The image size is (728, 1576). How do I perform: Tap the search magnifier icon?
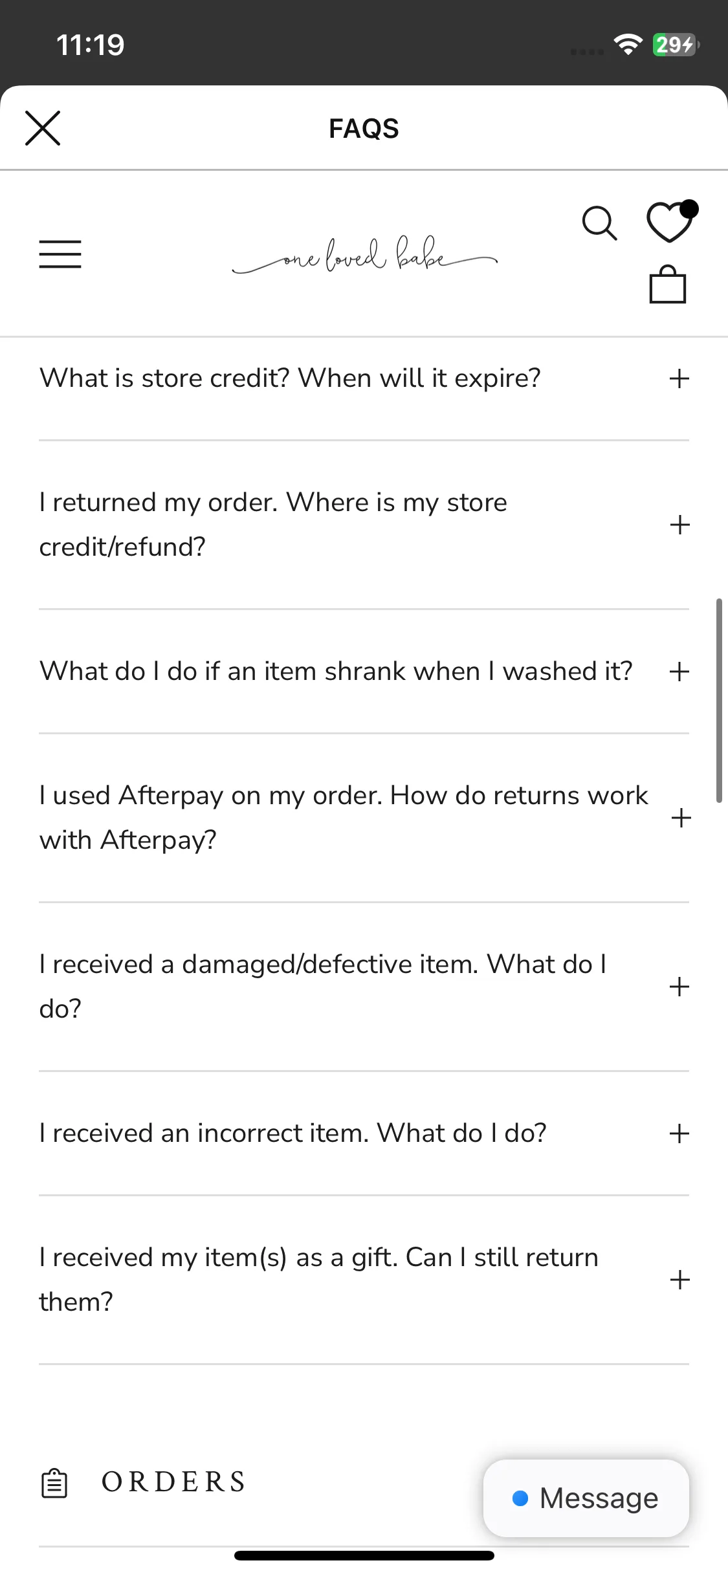(x=599, y=223)
